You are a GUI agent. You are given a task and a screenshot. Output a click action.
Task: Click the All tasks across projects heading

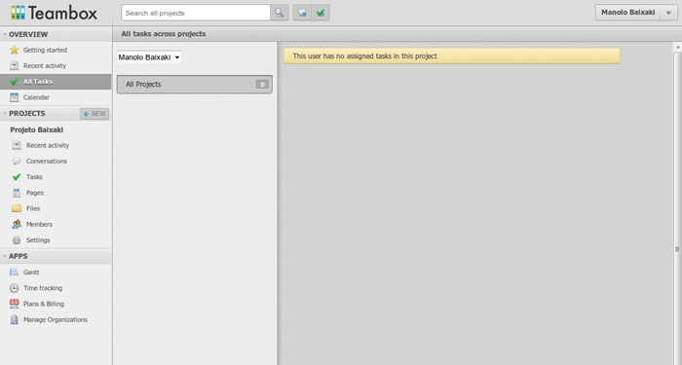[164, 34]
